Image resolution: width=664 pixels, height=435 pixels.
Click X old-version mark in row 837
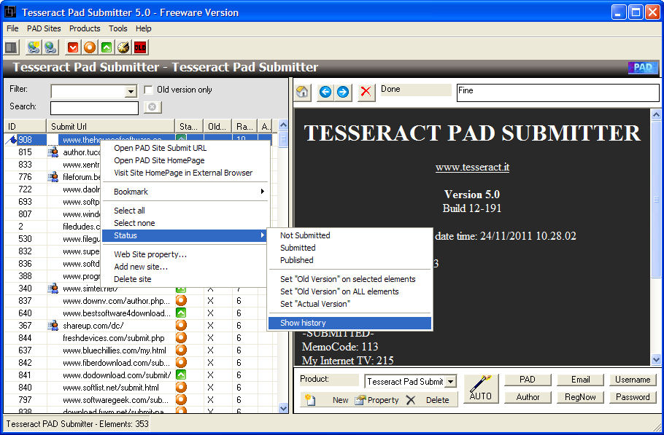pos(210,301)
